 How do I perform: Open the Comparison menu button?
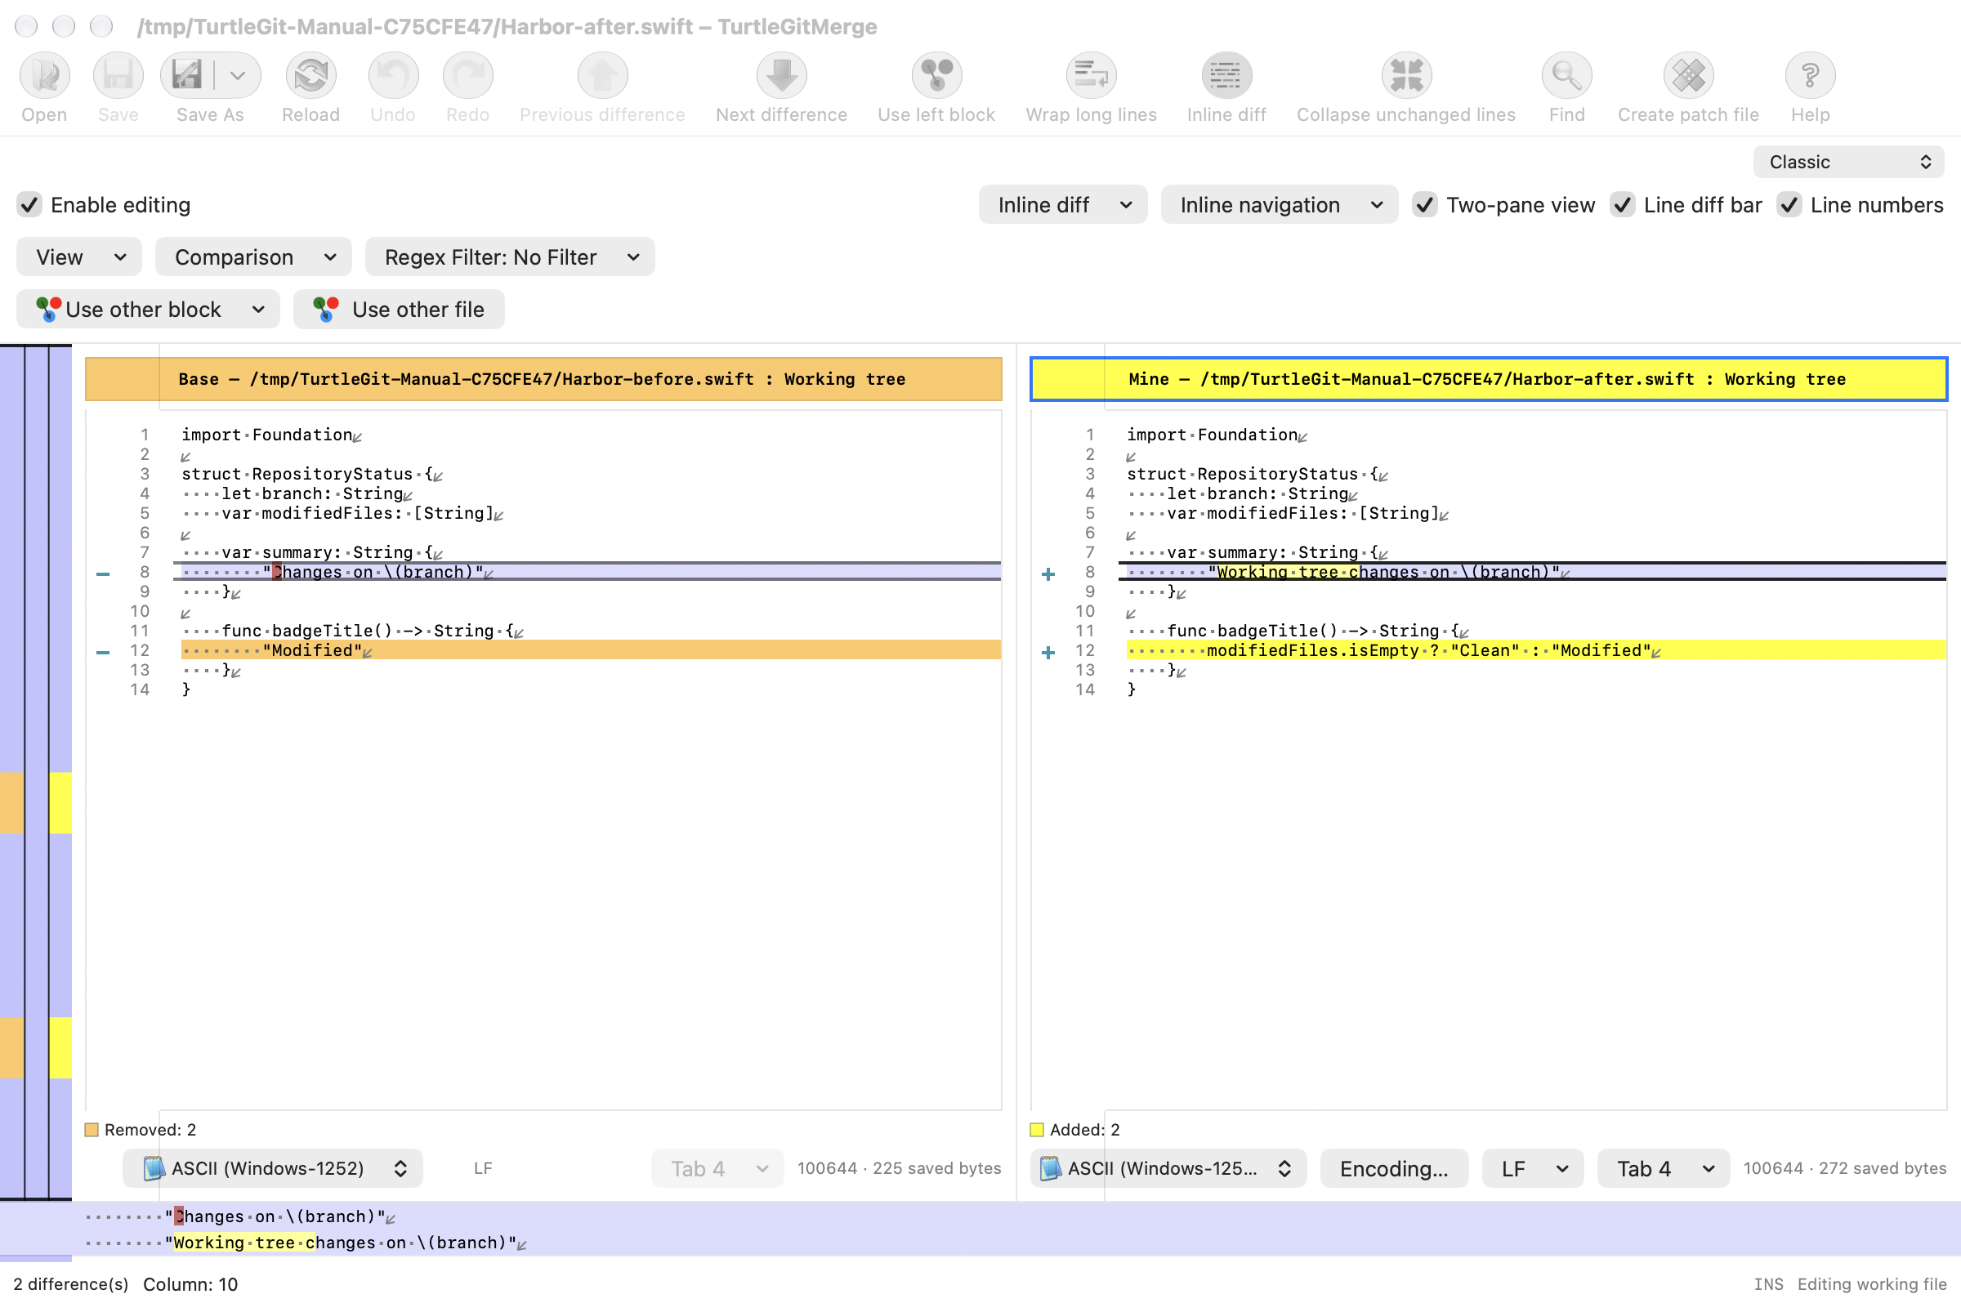pyautogui.click(x=252, y=257)
